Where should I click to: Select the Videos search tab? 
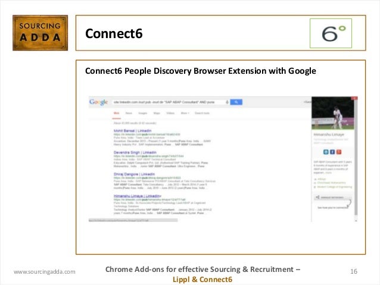coord(170,113)
